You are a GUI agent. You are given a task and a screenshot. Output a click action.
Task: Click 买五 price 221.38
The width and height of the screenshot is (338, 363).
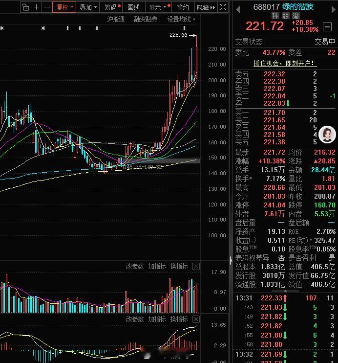point(274,142)
